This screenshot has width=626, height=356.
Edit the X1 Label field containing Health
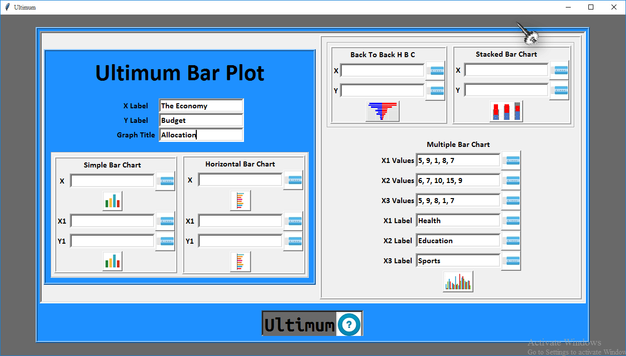tap(458, 221)
